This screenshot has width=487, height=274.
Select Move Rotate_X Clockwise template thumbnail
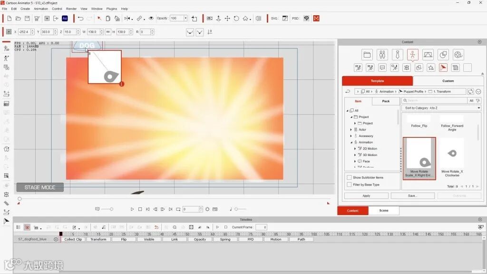pyautogui.click(x=452, y=154)
